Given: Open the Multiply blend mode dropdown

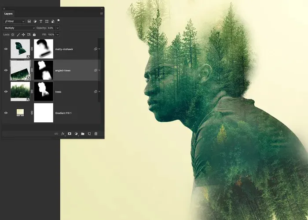Looking at the screenshot, I should 19,28.
